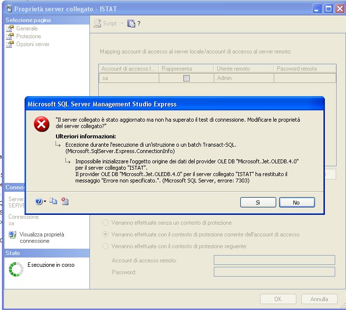Close the Proprietà server collegato window

click(x=340, y=9)
